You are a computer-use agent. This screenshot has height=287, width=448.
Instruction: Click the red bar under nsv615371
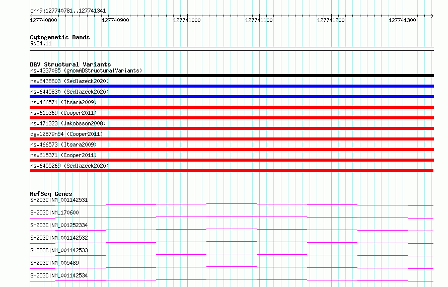(232, 160)
